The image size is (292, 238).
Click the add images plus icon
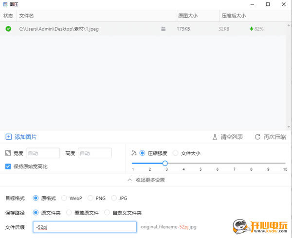click(x=8, y=137)
